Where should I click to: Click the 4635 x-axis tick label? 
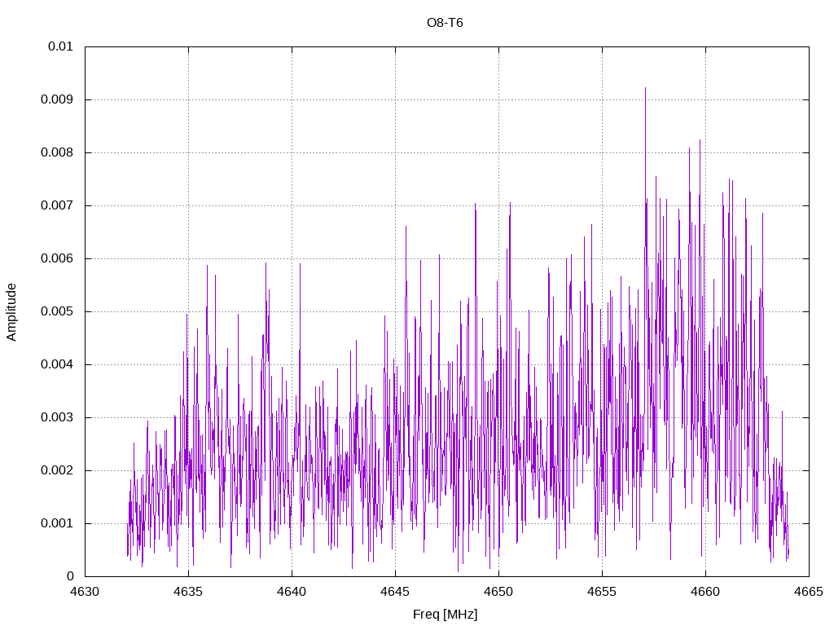point(188,592)
